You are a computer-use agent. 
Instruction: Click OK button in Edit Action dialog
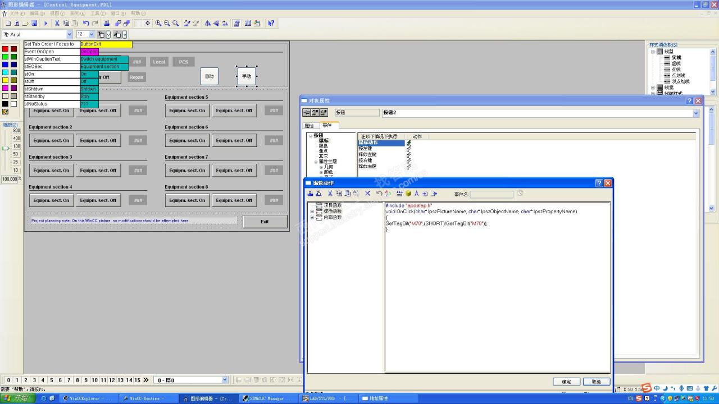click(566, 382)
